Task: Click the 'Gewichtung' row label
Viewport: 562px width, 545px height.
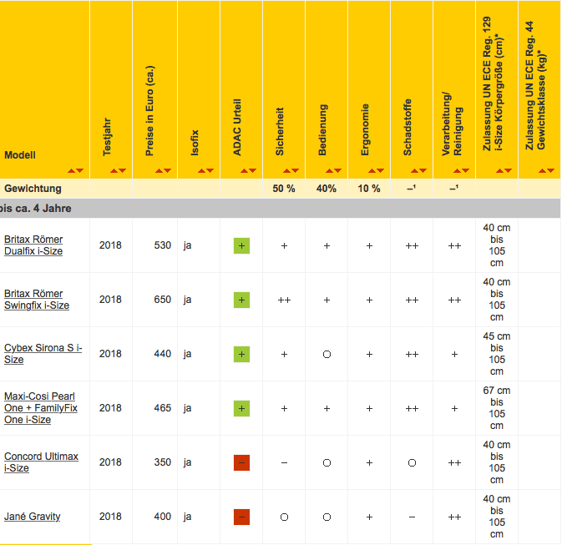Action: 33,189
